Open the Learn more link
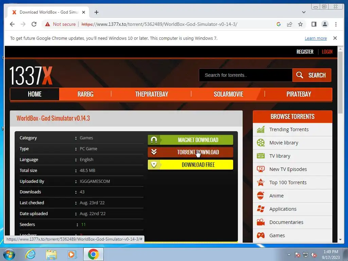The width and height of the screenshot is (348, 261). point(316,38)
